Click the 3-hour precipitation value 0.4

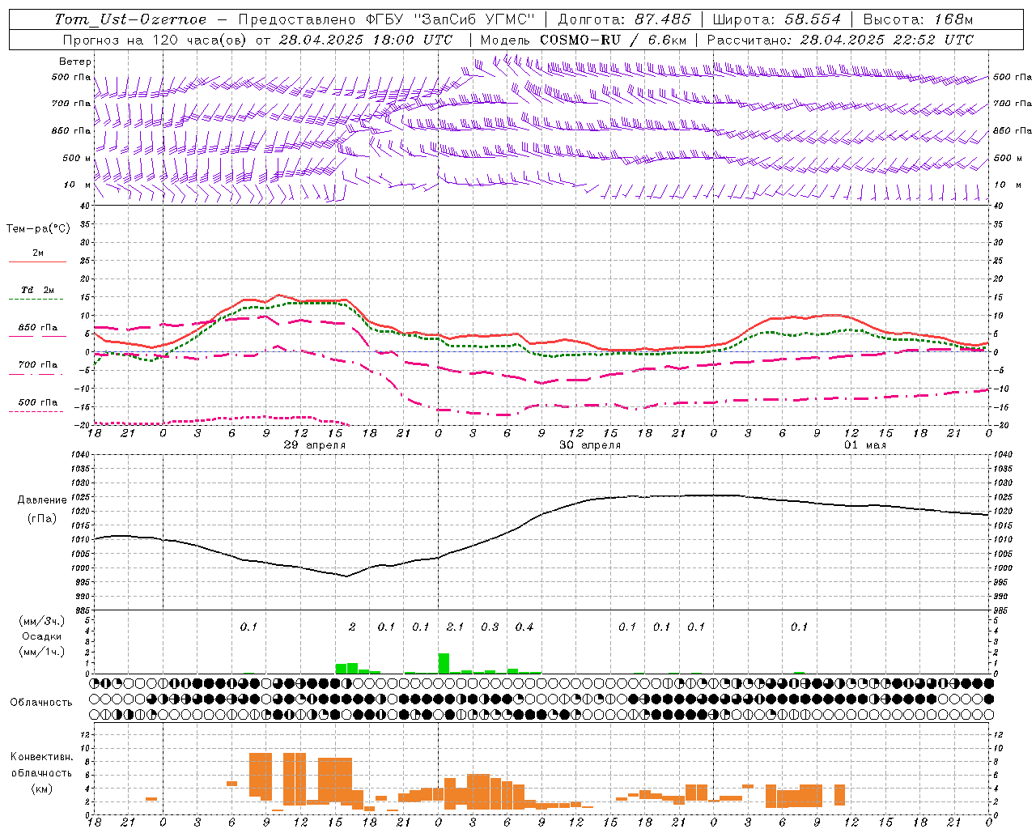point(524,627)
